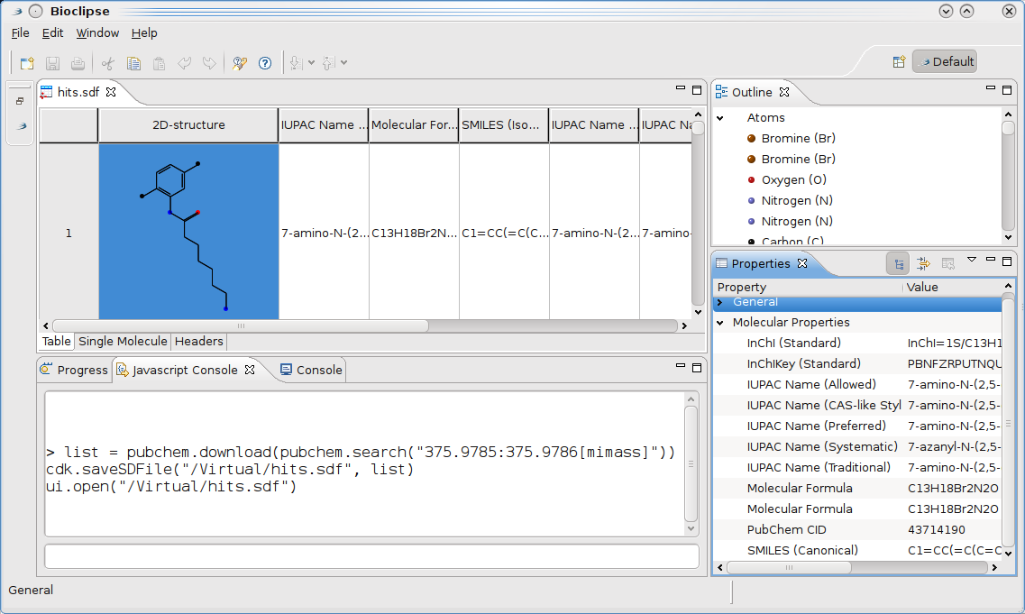Select the 2D-structure thumbnail in row 1

point(188,232)
